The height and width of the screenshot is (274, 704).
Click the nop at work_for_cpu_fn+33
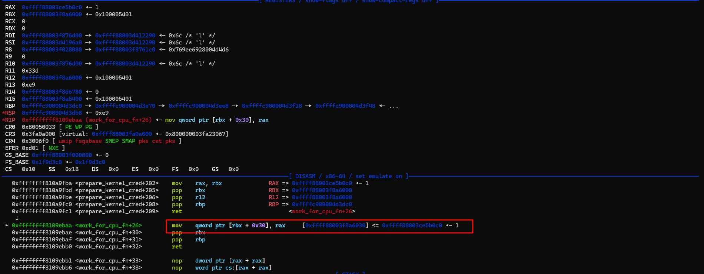(x=177, y=261)
